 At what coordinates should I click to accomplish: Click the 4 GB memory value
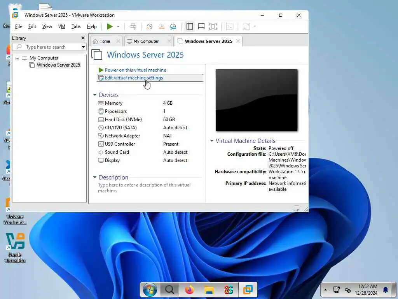click(168, 103)
